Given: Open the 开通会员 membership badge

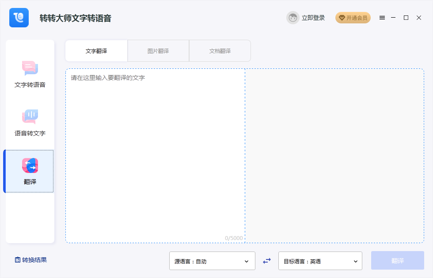Looking at the screenshot, I should [353, 18].
